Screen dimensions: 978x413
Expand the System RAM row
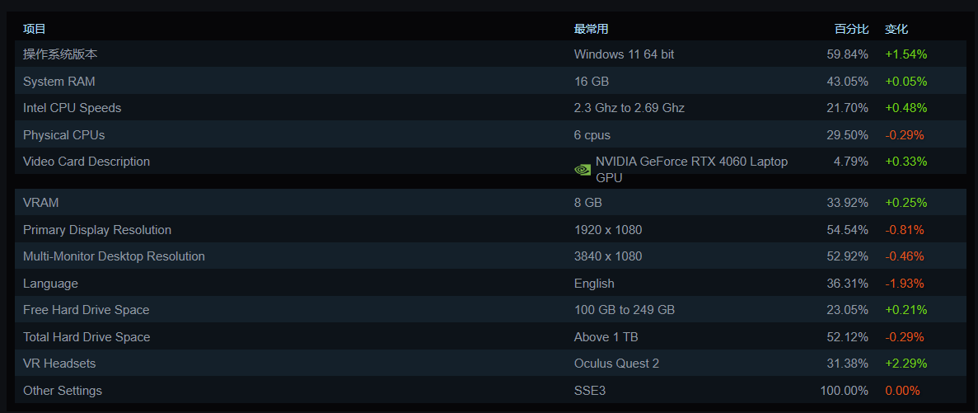point(59,82)
